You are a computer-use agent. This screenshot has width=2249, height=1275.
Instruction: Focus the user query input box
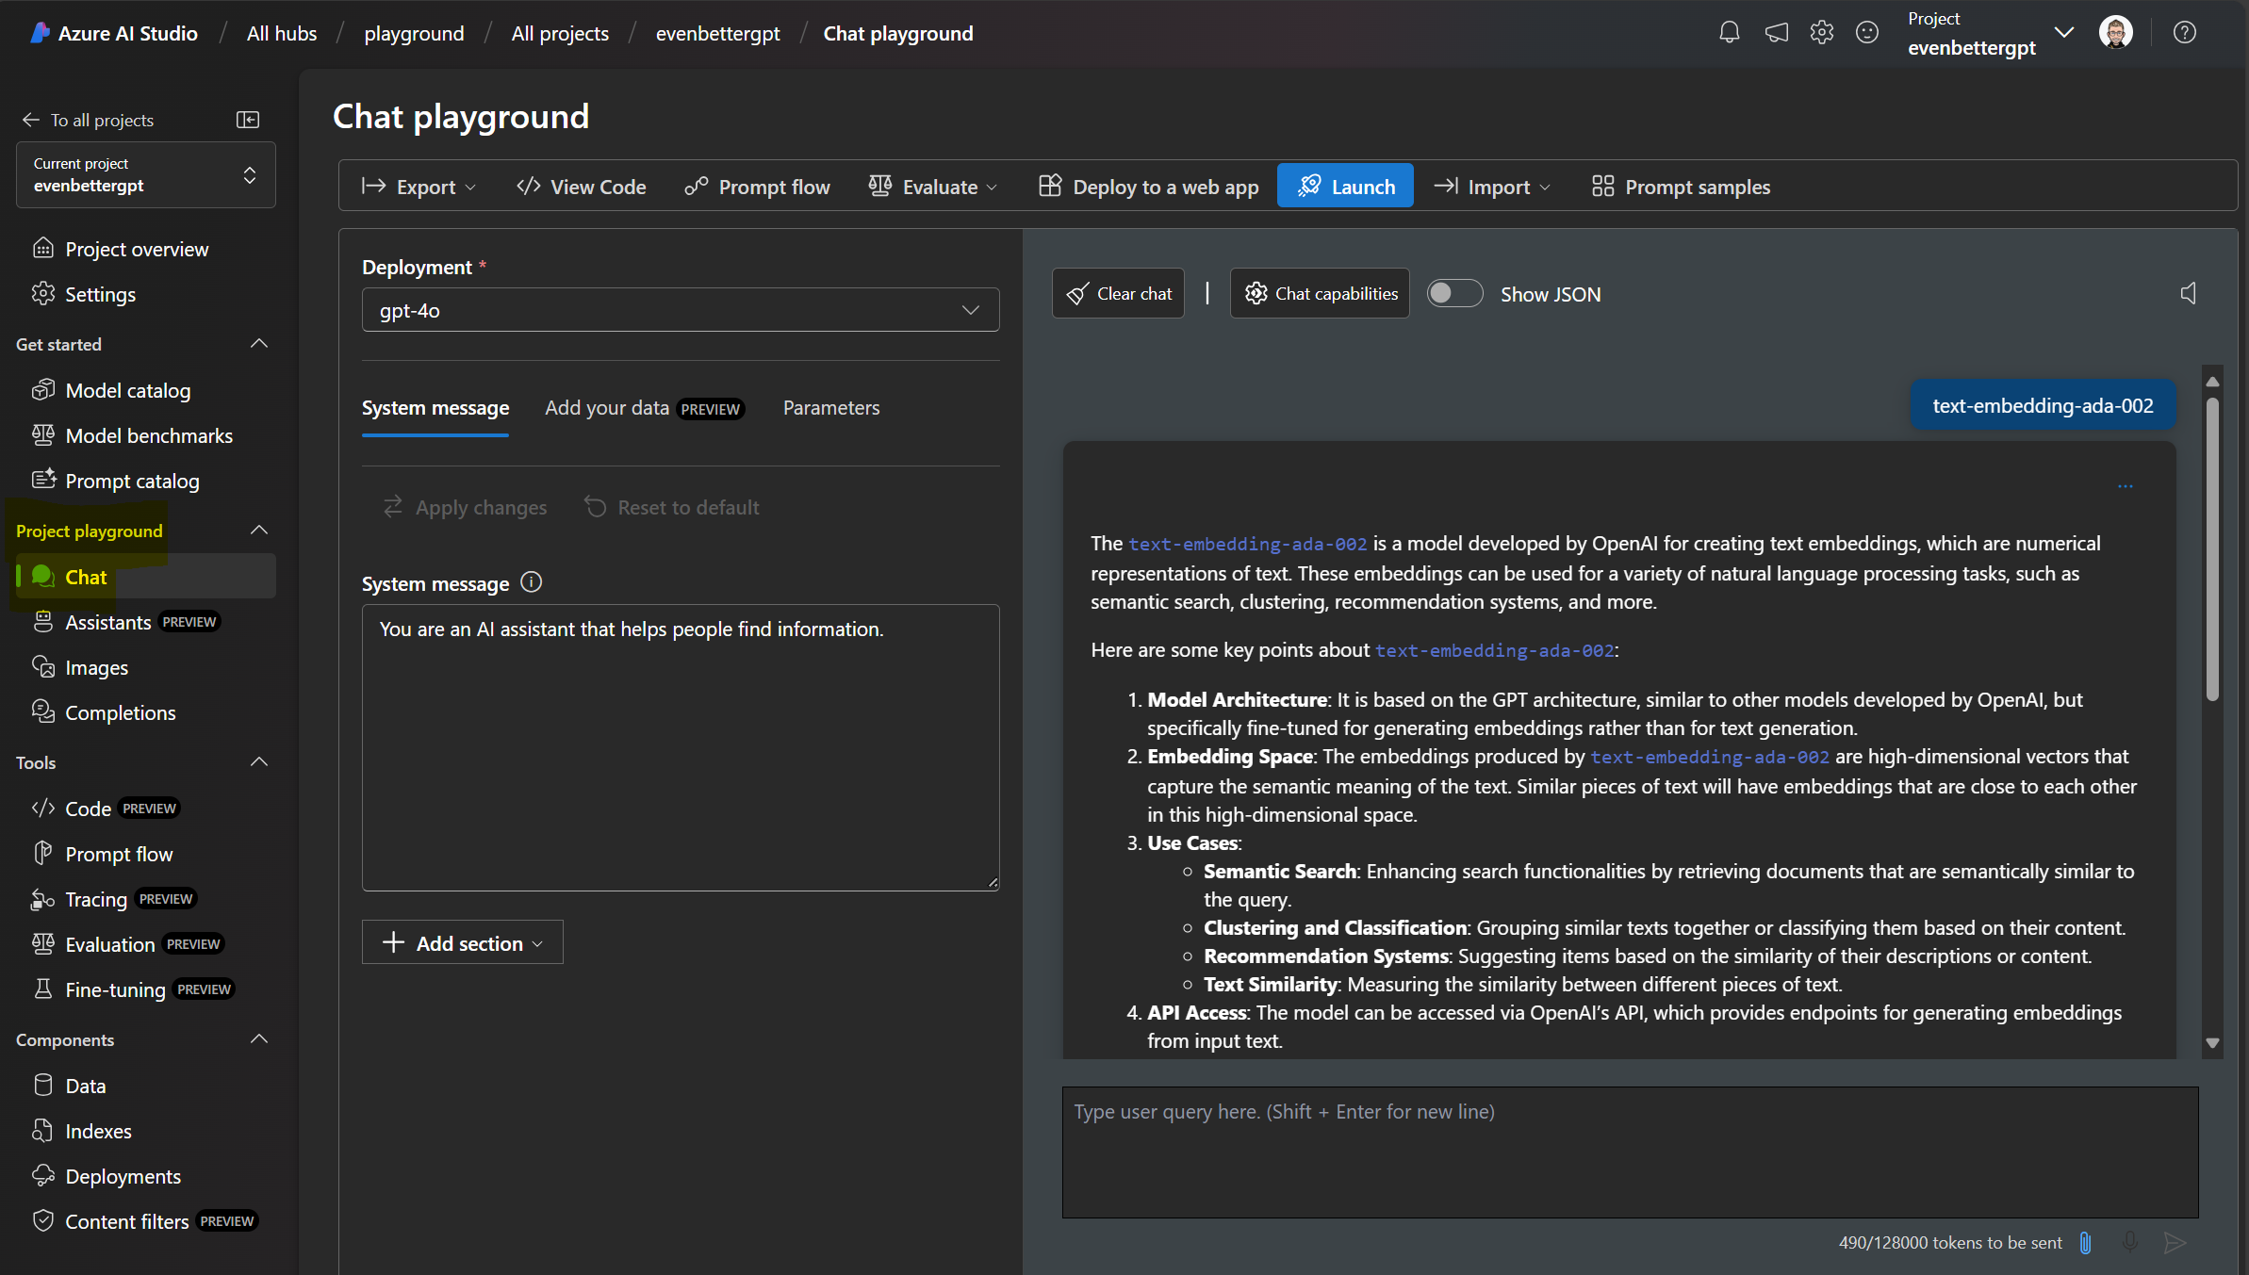1631,1152
